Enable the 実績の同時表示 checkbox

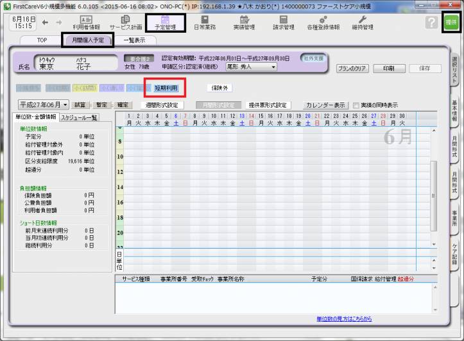[x=357, y=105]
